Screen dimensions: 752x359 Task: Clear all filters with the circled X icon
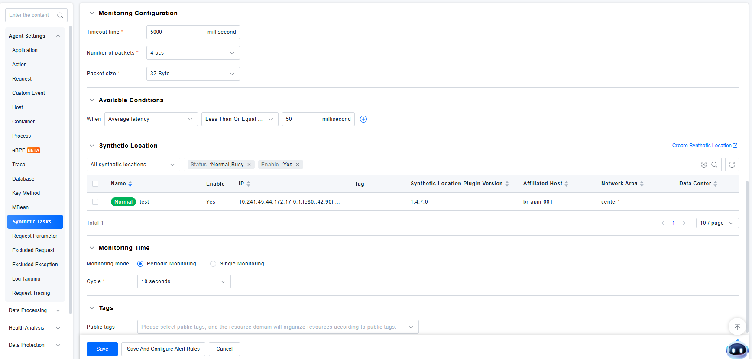point(703,165)
